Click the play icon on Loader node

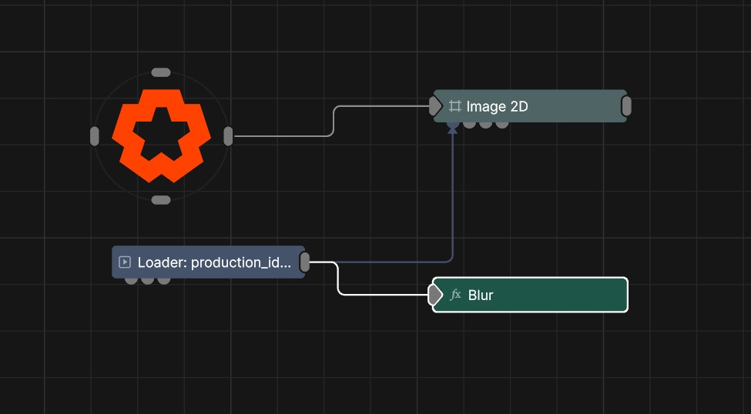click(125, 262)
